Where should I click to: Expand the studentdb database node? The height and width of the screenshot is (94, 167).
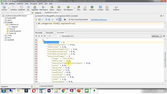point(4,40)
